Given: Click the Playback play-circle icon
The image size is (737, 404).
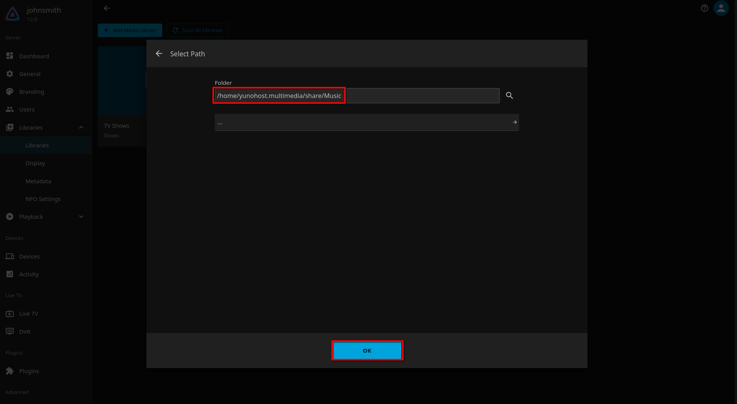Looking at the screenshot, I should [x=10, y=216].
